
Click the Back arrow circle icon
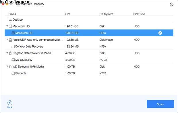click(10, 103)
